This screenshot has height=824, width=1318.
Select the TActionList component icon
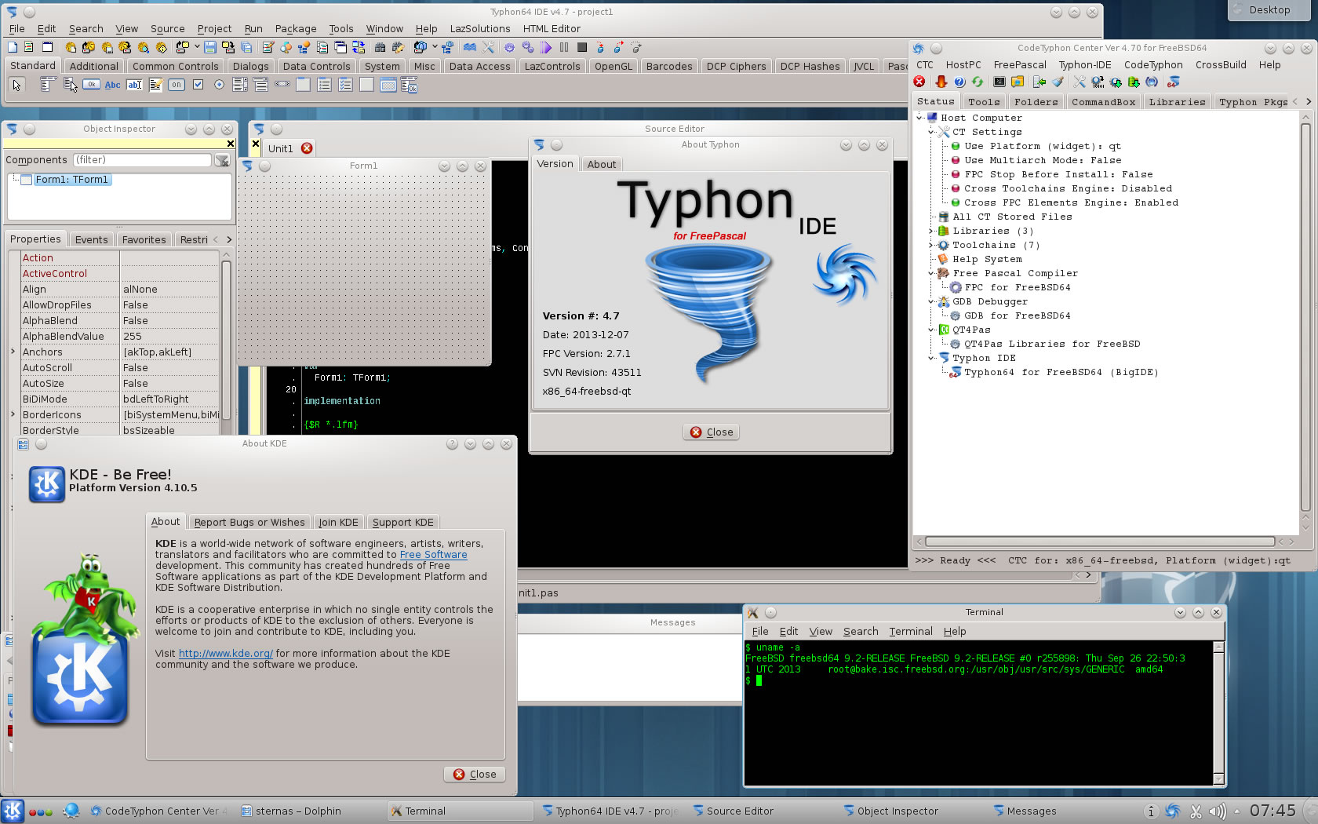409,85
